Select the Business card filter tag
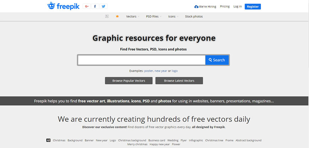 [157, 140]
